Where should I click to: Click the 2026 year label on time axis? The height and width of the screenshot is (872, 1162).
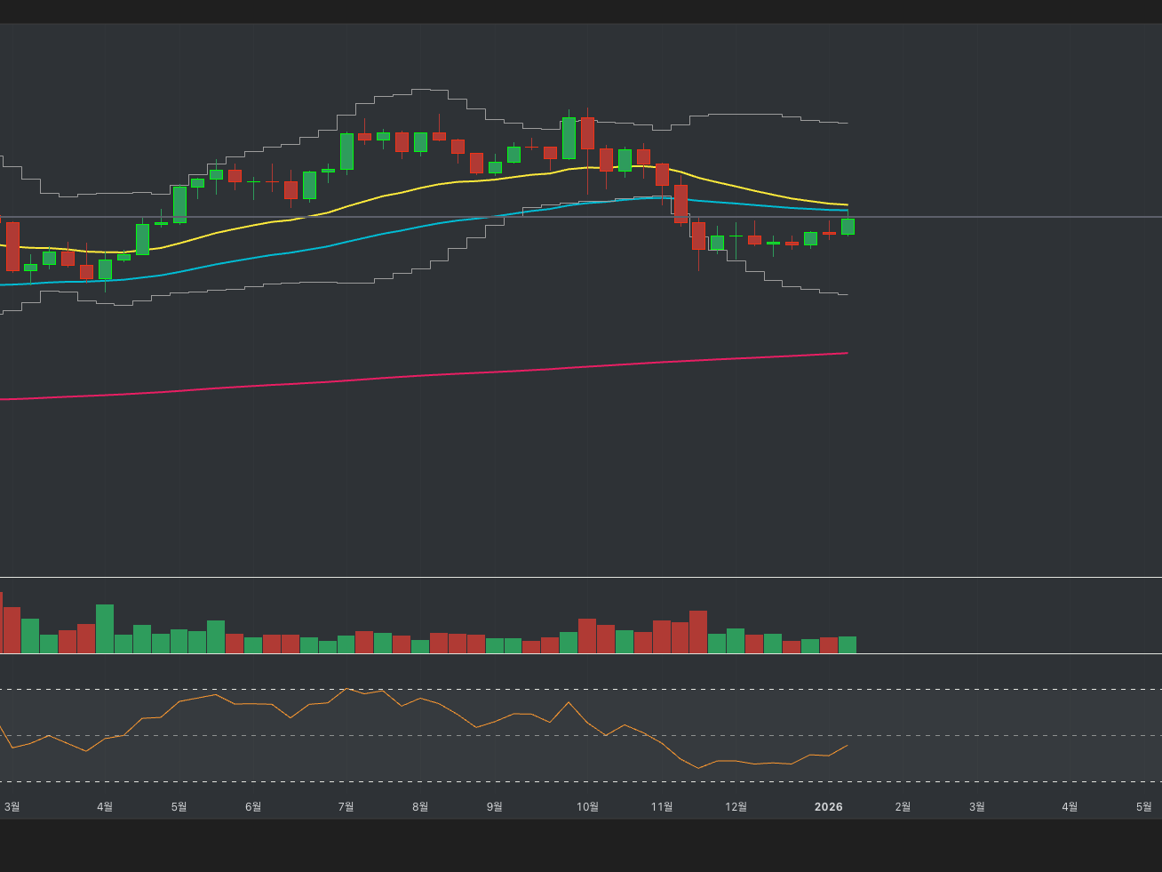pyautogui.click(x=828, y=807)
